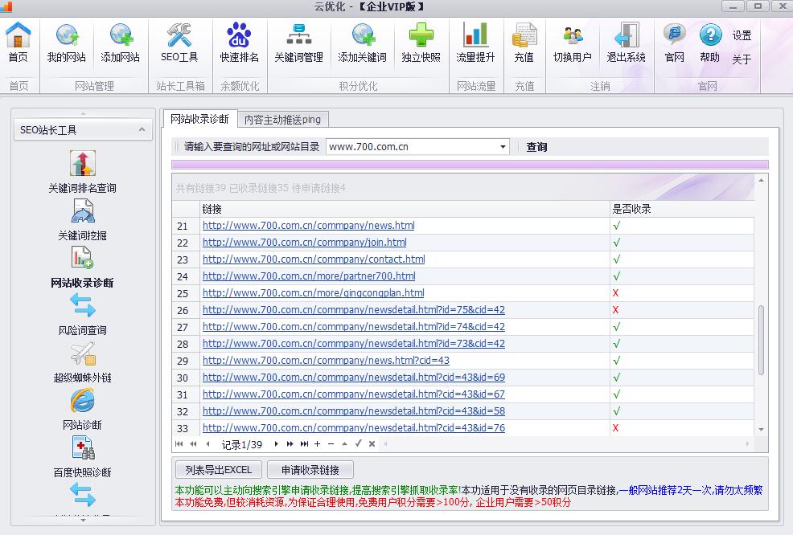The width and height of the screenshot is (793, 535).
Task: Collapse the SEO站长工具 panel header
Action: click(x=142, y=129)
